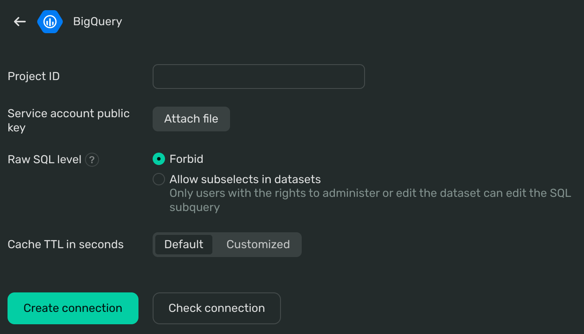The height and width of the screenshot is (334, 584).
Task: Click the Check connection button
Action: [217, 308]
